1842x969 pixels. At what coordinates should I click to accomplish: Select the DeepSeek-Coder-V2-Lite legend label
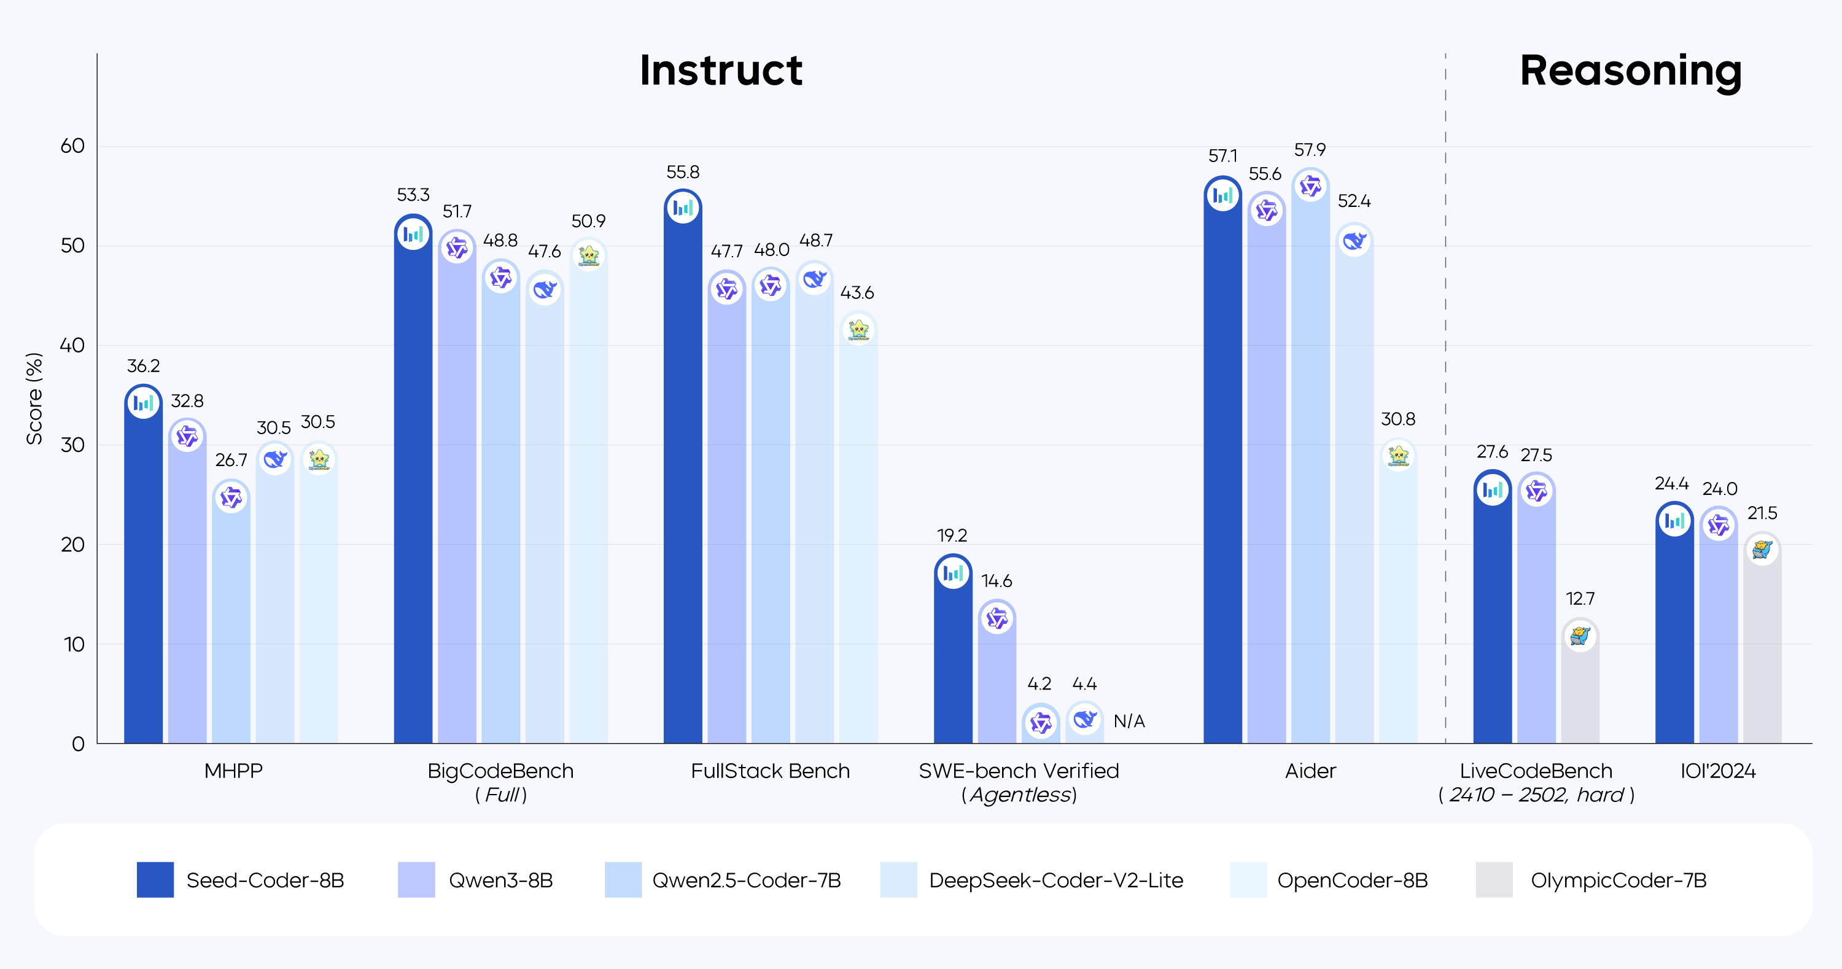(x=1056, y=881)
